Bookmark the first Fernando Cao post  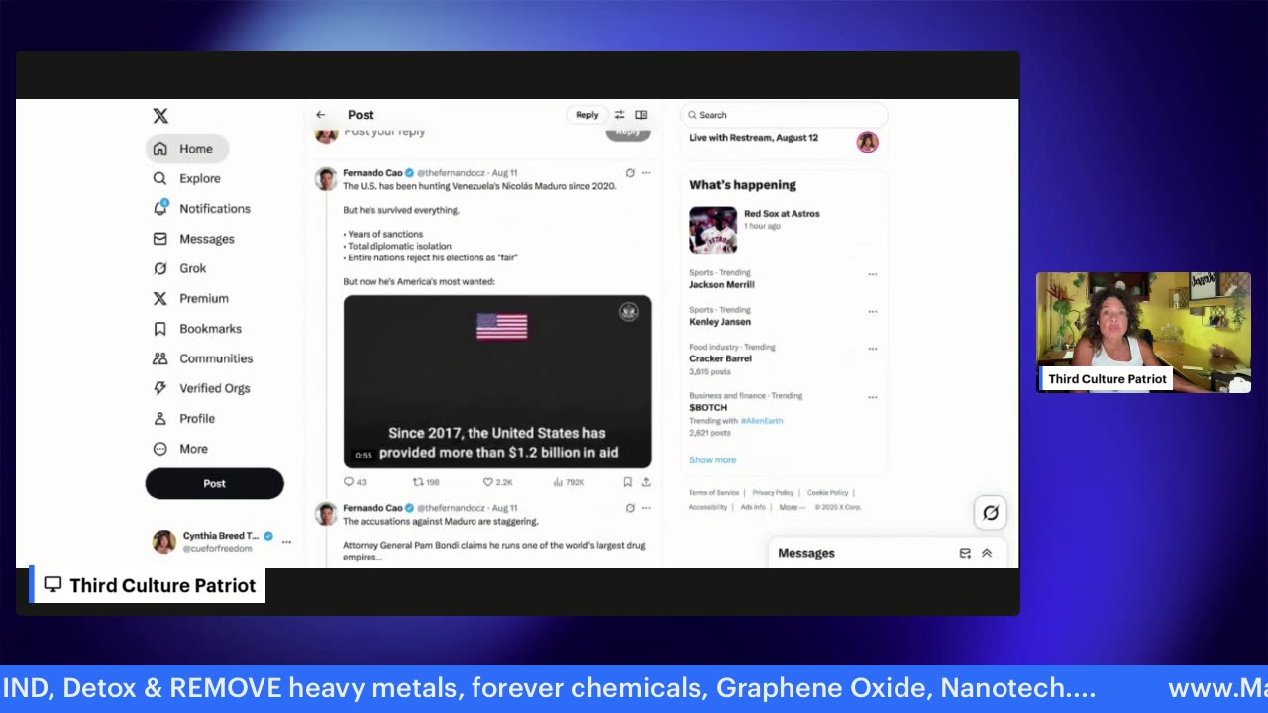627,482
